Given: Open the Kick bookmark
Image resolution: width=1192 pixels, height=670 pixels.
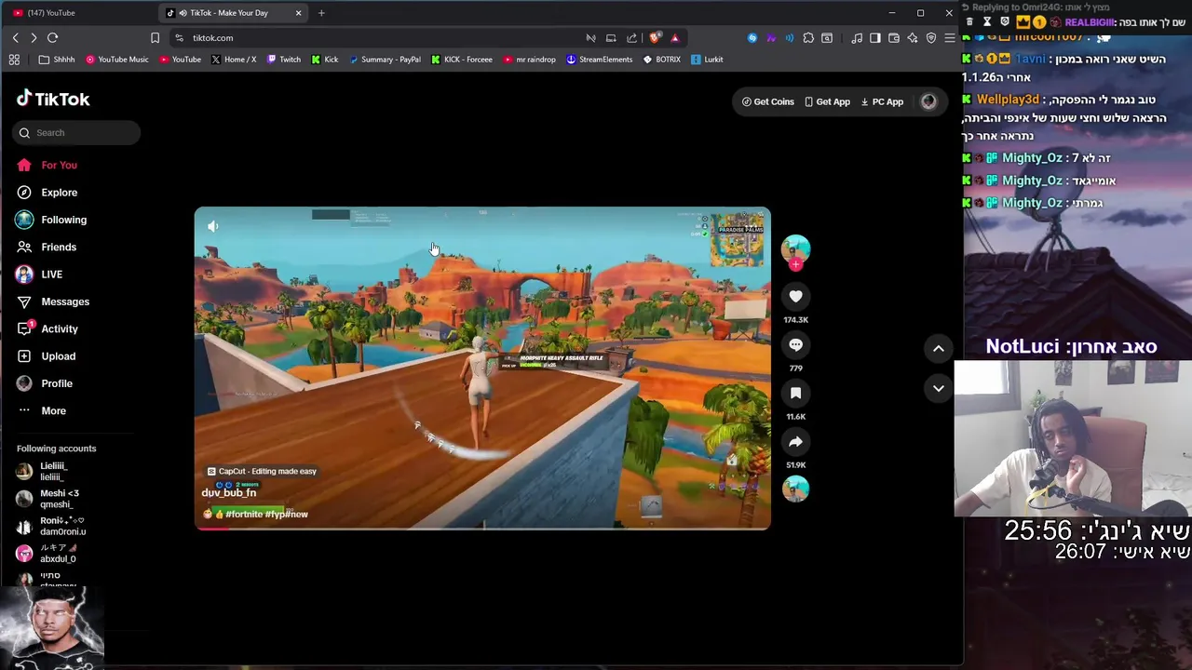Looking at the screenshot, I should [x=325, y=60].
